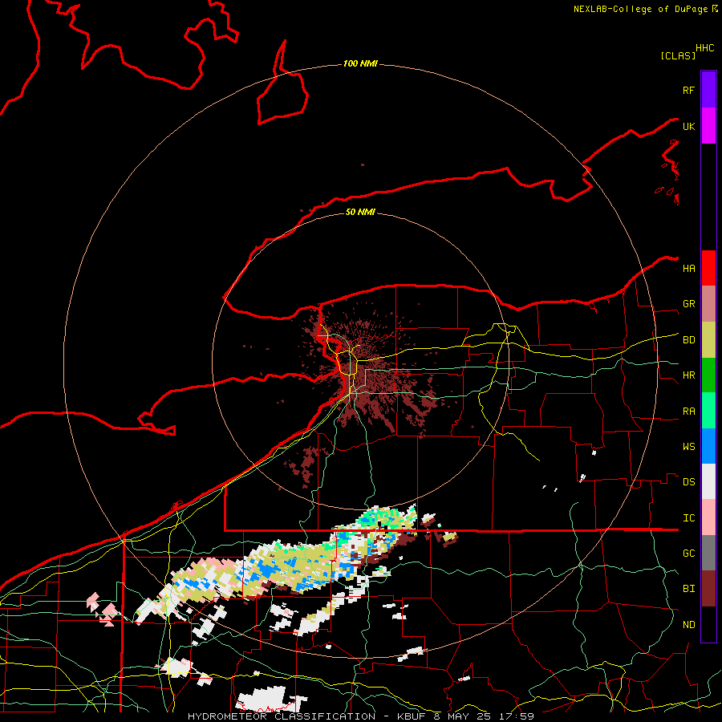Click the IC pink legend swatch
The image size is (722, 722).
[708, 517]
